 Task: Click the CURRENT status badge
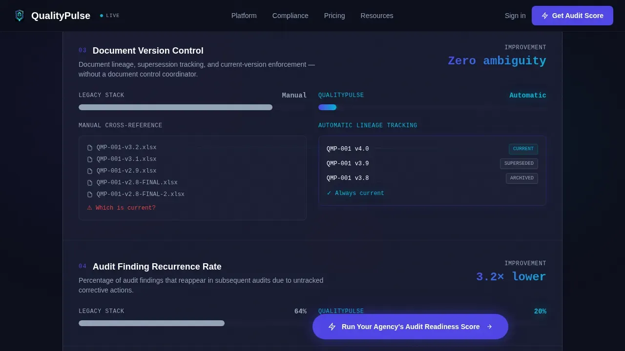pyautogui.click(x=523, y=149)
